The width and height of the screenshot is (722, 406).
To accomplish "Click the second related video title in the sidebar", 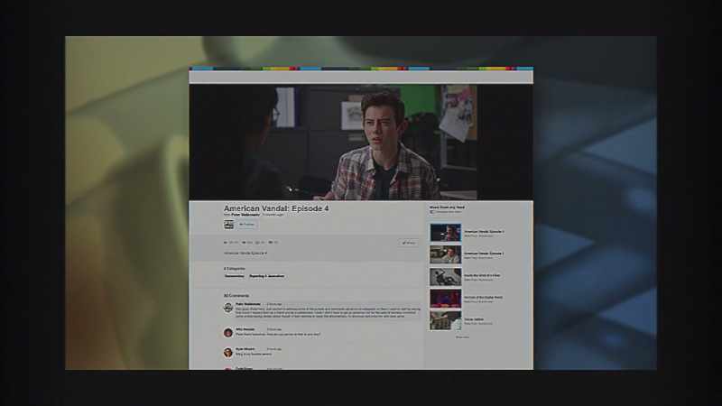I will [484, 254].
